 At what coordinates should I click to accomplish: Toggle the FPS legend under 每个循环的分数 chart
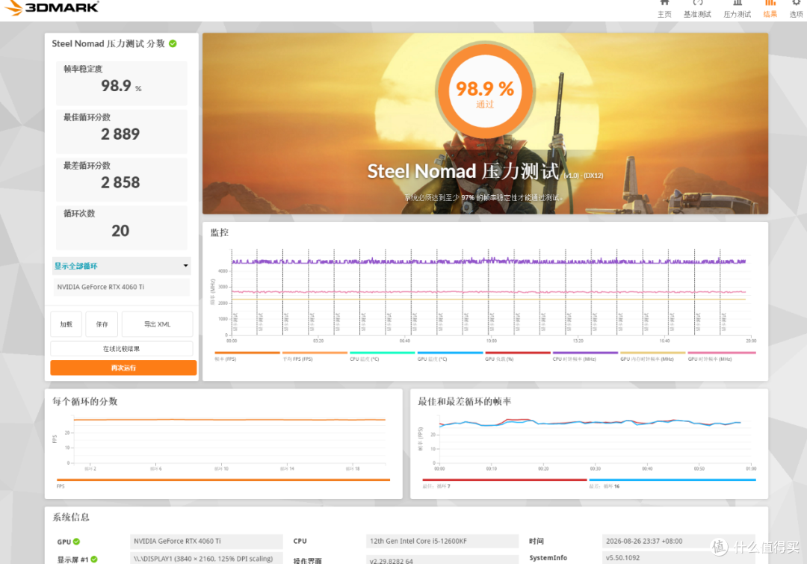pyautogui.click(x=223, y=483)
